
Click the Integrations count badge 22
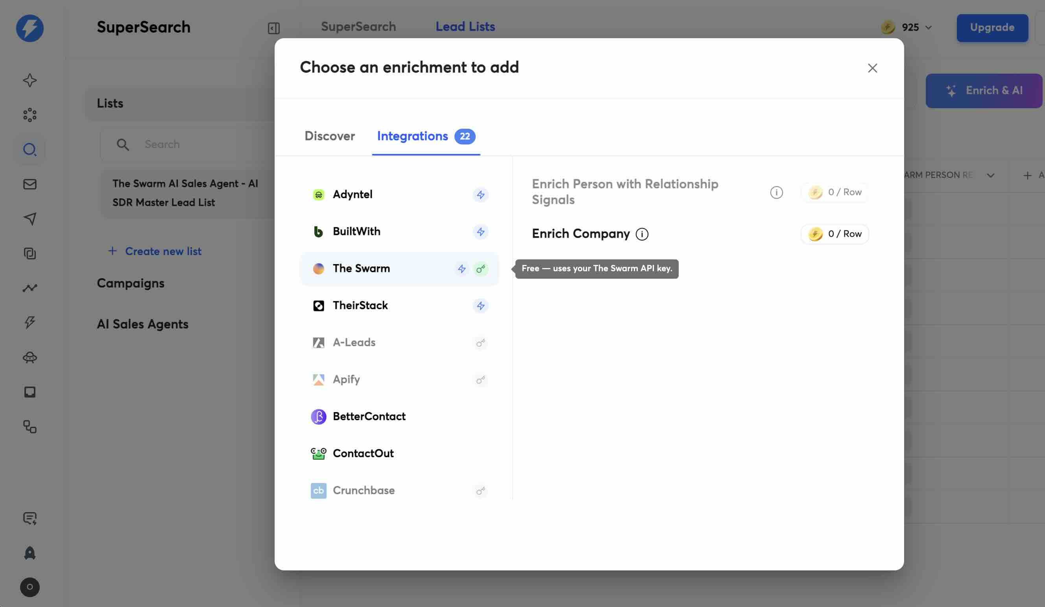coord(464,136)
